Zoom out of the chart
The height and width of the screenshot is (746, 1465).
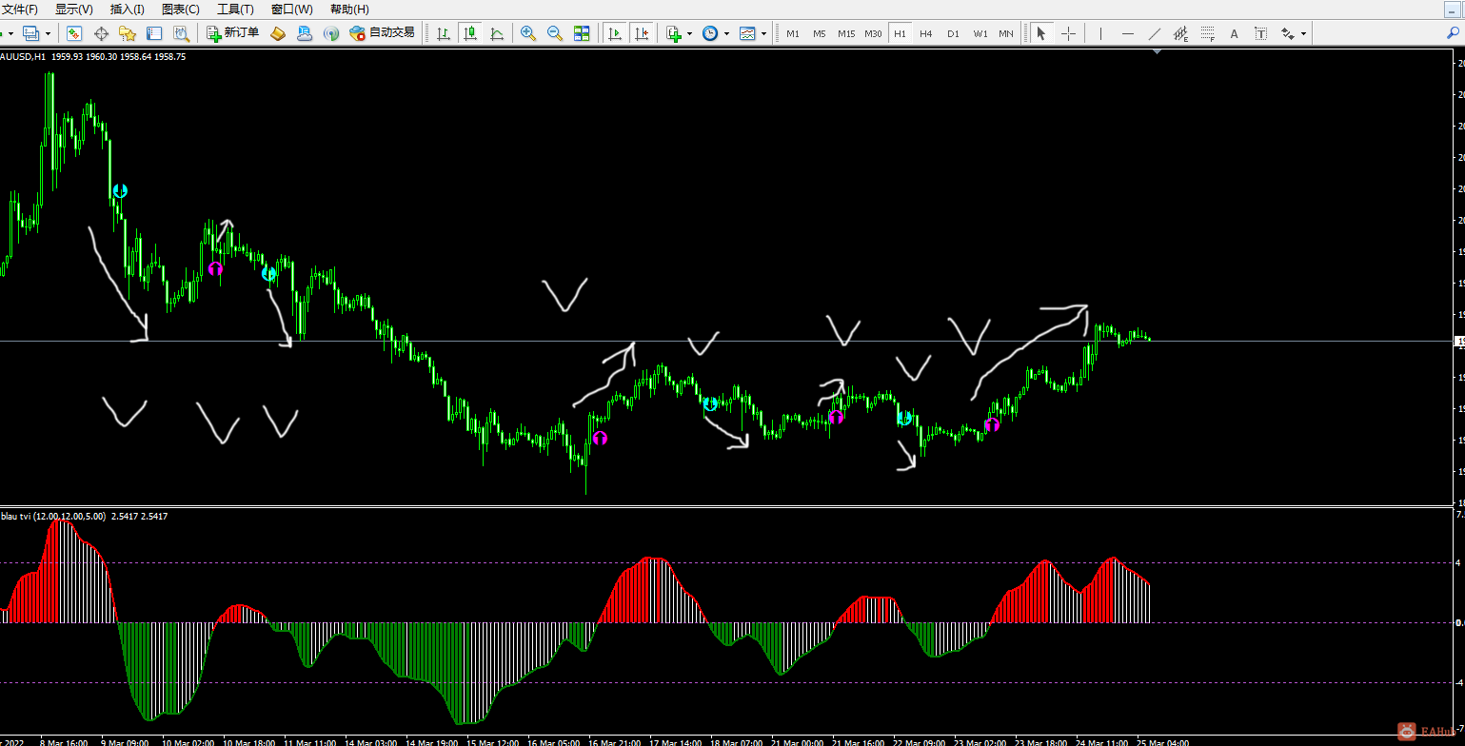point(555,33)
